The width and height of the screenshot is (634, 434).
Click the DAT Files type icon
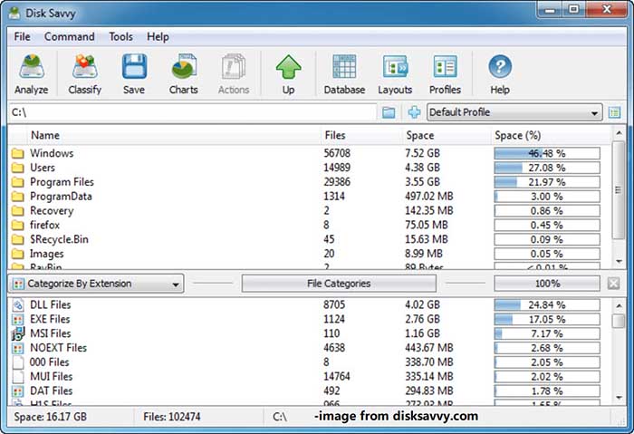(x=18, y=391)
